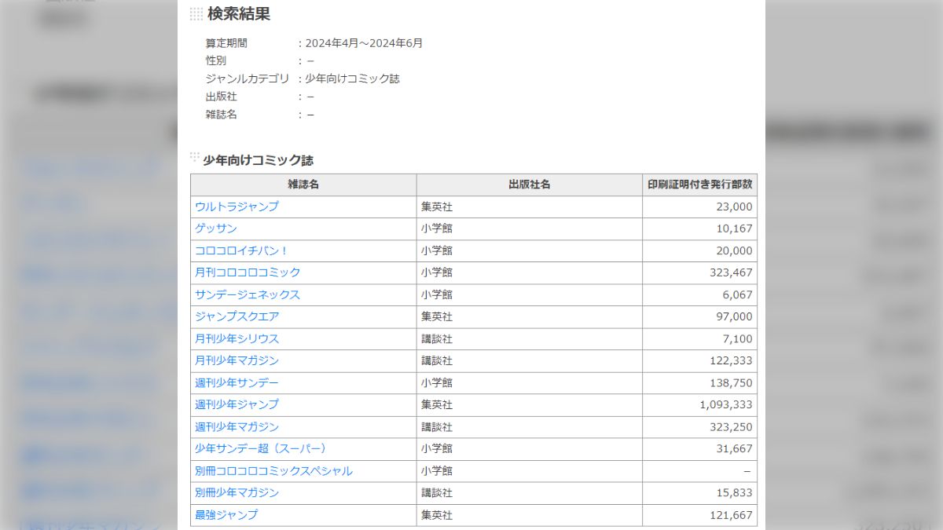Screen dimensions: 943x530
Task: Select 少年サンデー超（スーパー） link
Action: 260,448
